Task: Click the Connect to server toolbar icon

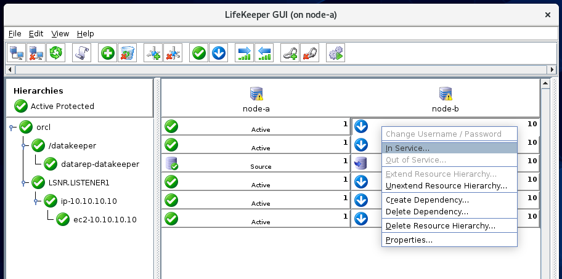Action: click(16, 52)
